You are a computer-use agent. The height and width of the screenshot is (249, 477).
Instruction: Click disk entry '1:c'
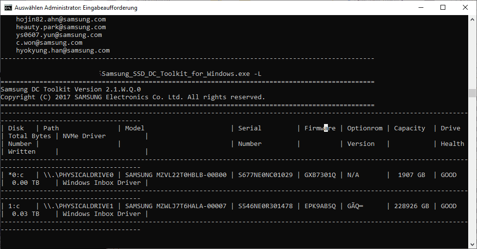14,206
